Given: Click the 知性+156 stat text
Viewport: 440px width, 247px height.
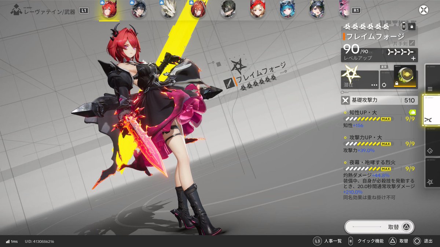Looking at the screenshot, I should click(353, 125).
